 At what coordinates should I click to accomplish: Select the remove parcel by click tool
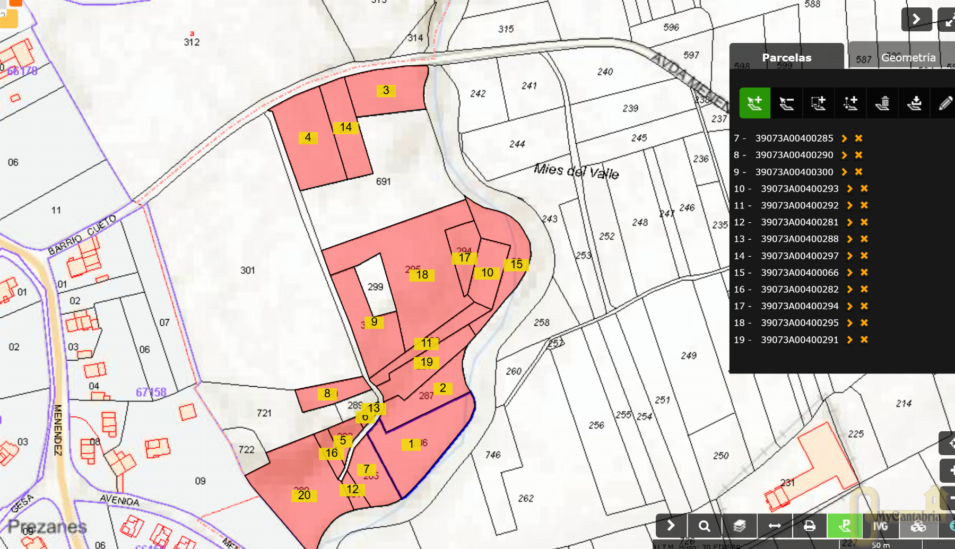click(x=786, y=103)
